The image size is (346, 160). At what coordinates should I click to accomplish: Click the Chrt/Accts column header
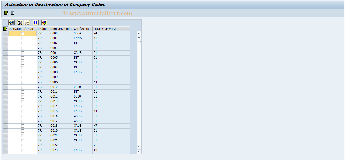83,29
